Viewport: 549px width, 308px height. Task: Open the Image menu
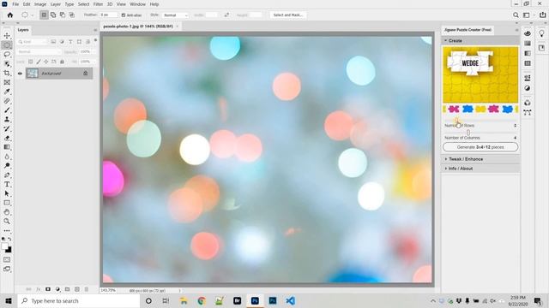tap(40, 4)
